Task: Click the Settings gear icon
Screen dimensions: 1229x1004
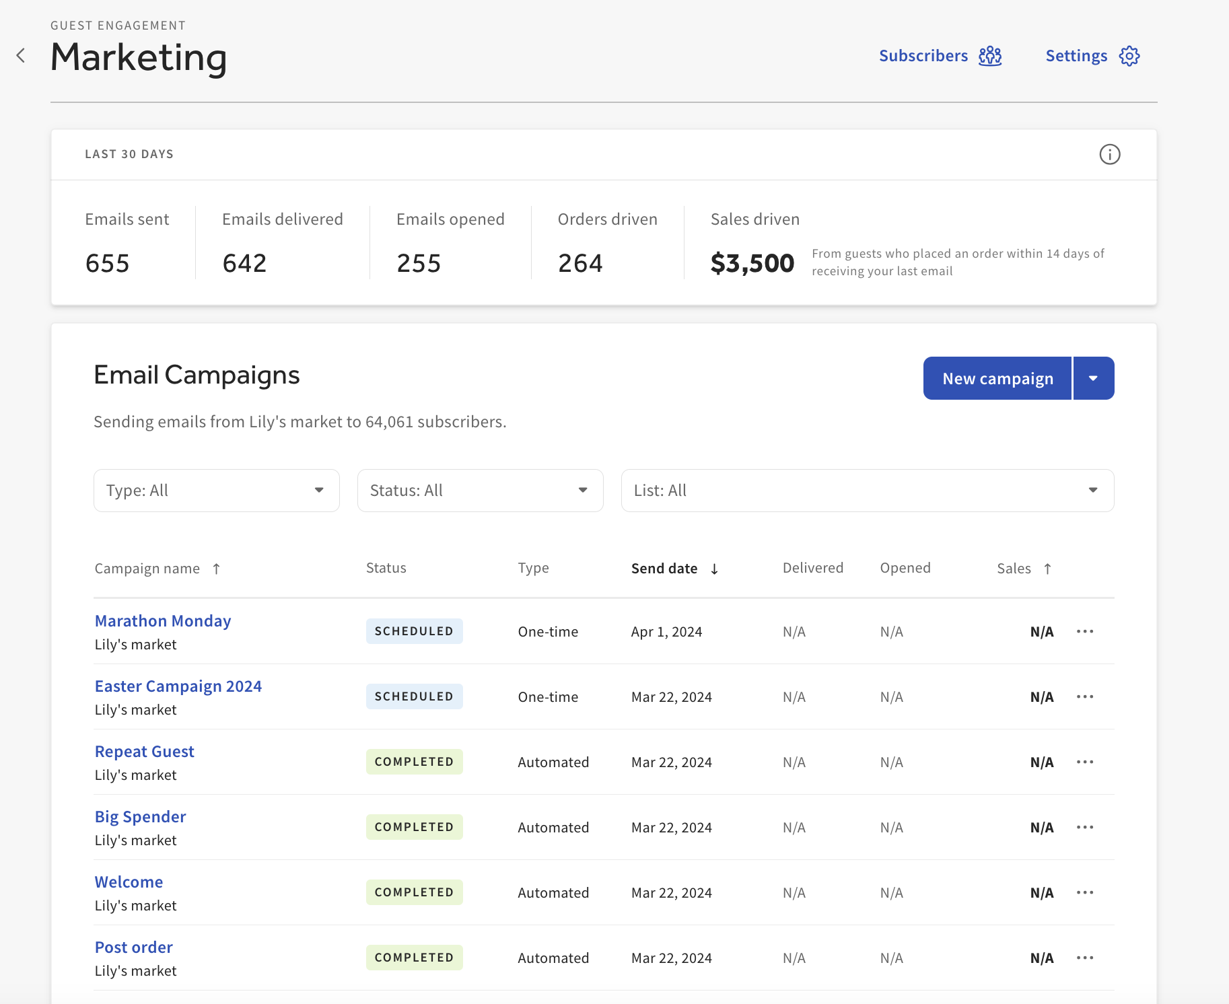Action: pos(1129,56)
